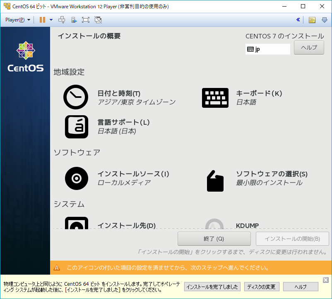This screenshot has height=299, width=332.
Task: Open ソフトウェアの選択(S) settings
Action: tap(272, 174)
